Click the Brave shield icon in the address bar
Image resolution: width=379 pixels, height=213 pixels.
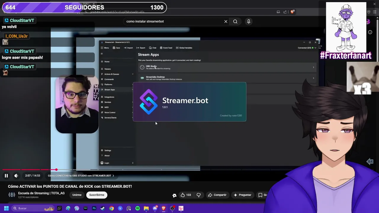tap(292, 12)
